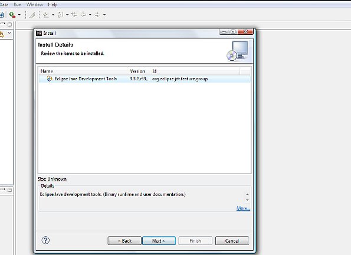Open the previous annotation dropdown arrow

67,15
